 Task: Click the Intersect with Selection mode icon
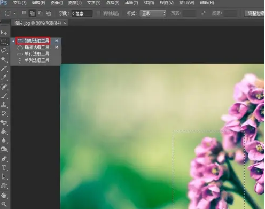[48, 13]
